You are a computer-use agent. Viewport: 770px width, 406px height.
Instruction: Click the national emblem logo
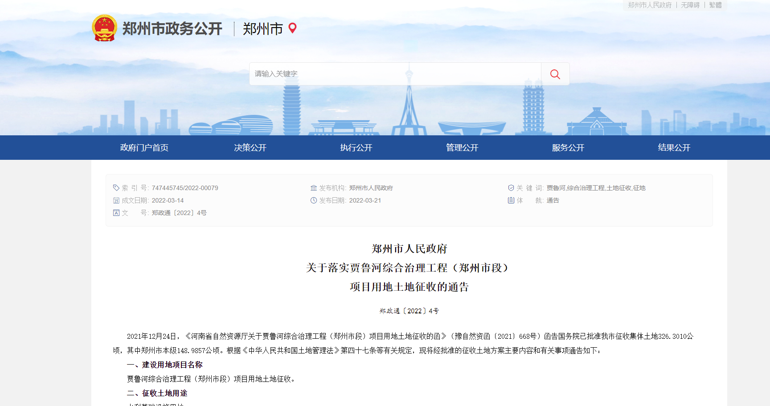pos(104,28)
